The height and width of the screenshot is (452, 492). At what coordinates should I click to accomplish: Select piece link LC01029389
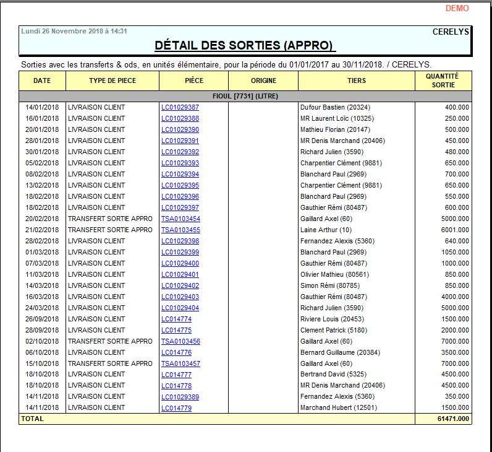click(180, 397)
